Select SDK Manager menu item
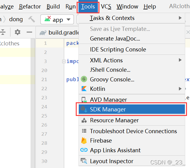Image resolution: width=190 pixels, height=168 pixels. (x=132, y=109)
